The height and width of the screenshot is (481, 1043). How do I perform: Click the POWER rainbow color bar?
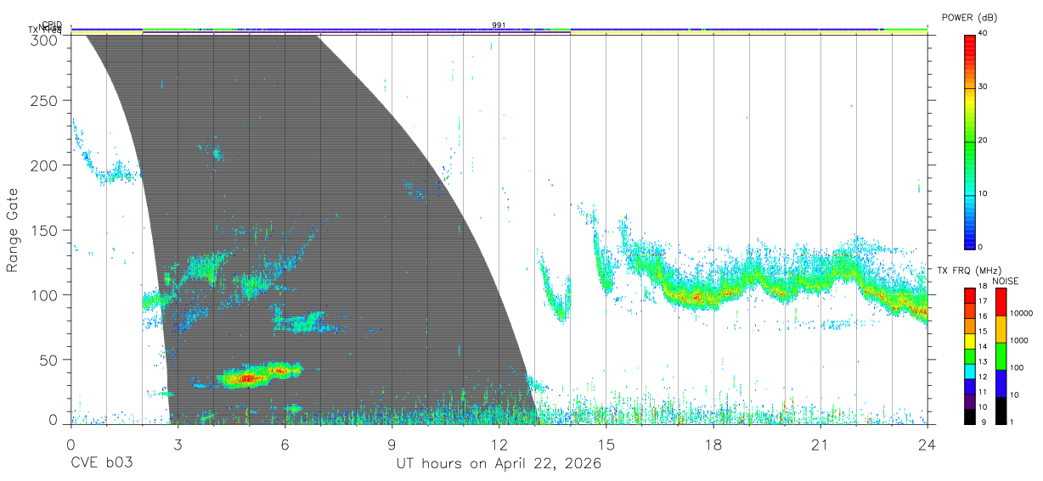[x=970, y=141]
